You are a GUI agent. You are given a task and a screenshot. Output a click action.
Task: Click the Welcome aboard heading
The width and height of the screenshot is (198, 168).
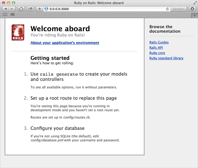(60, 29)
